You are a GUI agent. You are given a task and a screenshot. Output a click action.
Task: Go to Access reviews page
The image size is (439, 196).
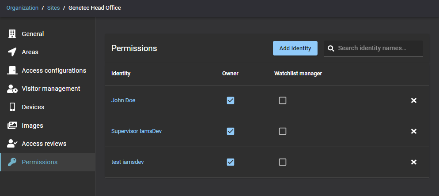[x=44, y=144]
